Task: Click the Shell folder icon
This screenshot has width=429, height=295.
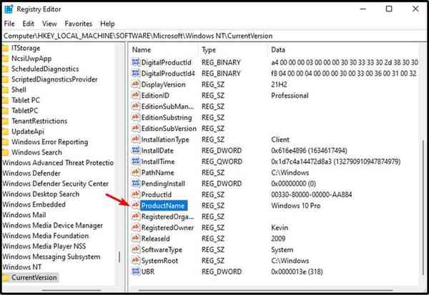Action: pos(6,90)
